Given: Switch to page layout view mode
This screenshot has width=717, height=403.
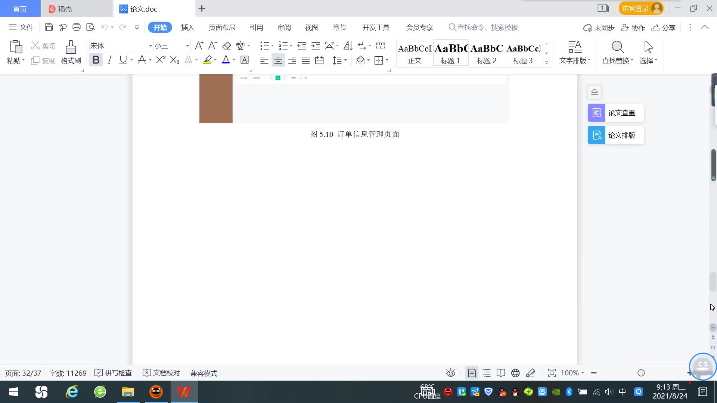Looking at the screenshot, I should [472, 373].
